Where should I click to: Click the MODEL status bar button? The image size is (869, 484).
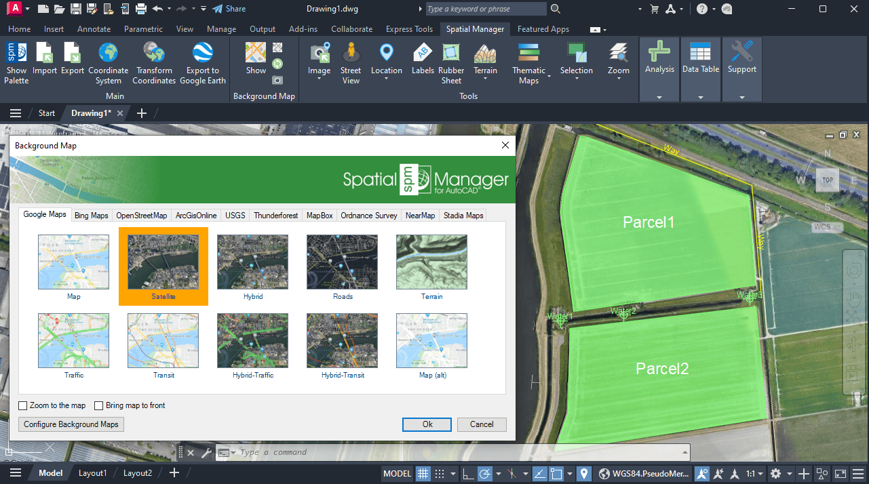coord(398,474)
